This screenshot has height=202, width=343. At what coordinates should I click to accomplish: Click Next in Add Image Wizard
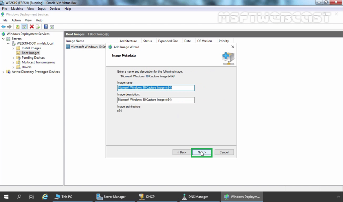point(202,152)
